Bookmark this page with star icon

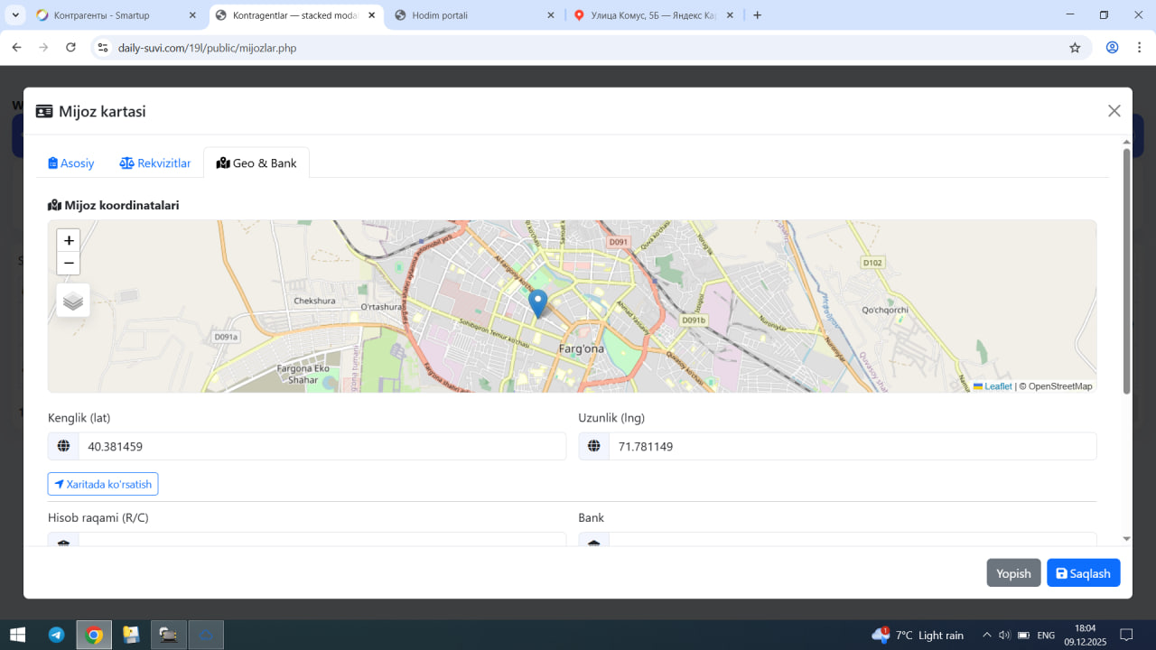click(1075, 48)
